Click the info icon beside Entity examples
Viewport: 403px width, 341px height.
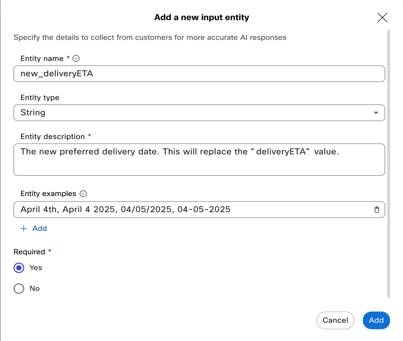84,194
